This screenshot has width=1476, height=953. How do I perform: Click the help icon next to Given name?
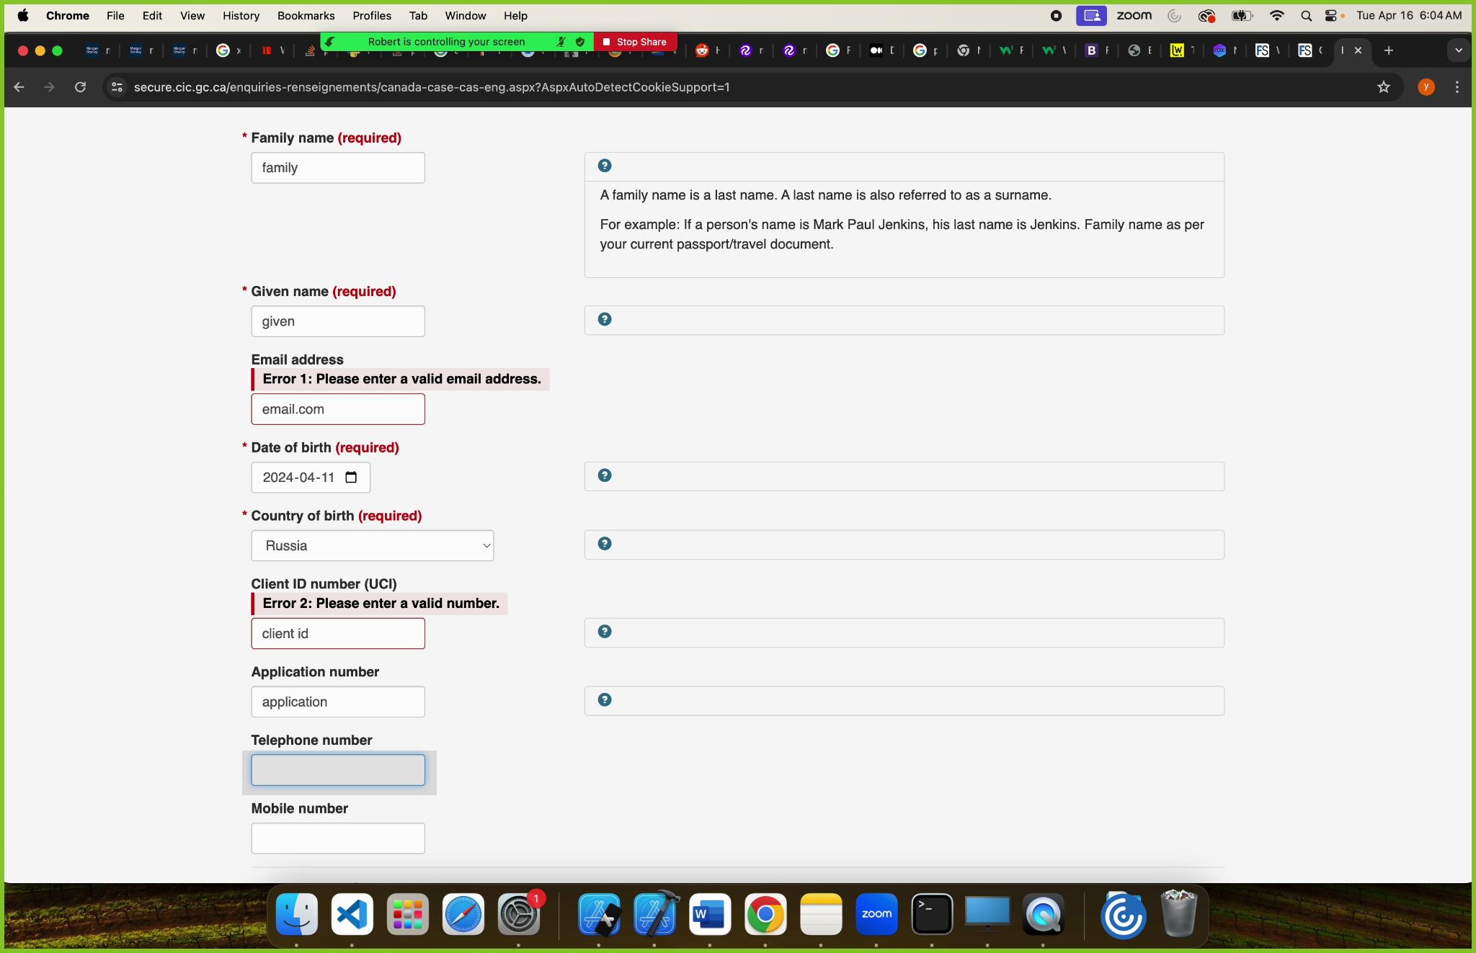pyautogui.click(x=605, y=318)
